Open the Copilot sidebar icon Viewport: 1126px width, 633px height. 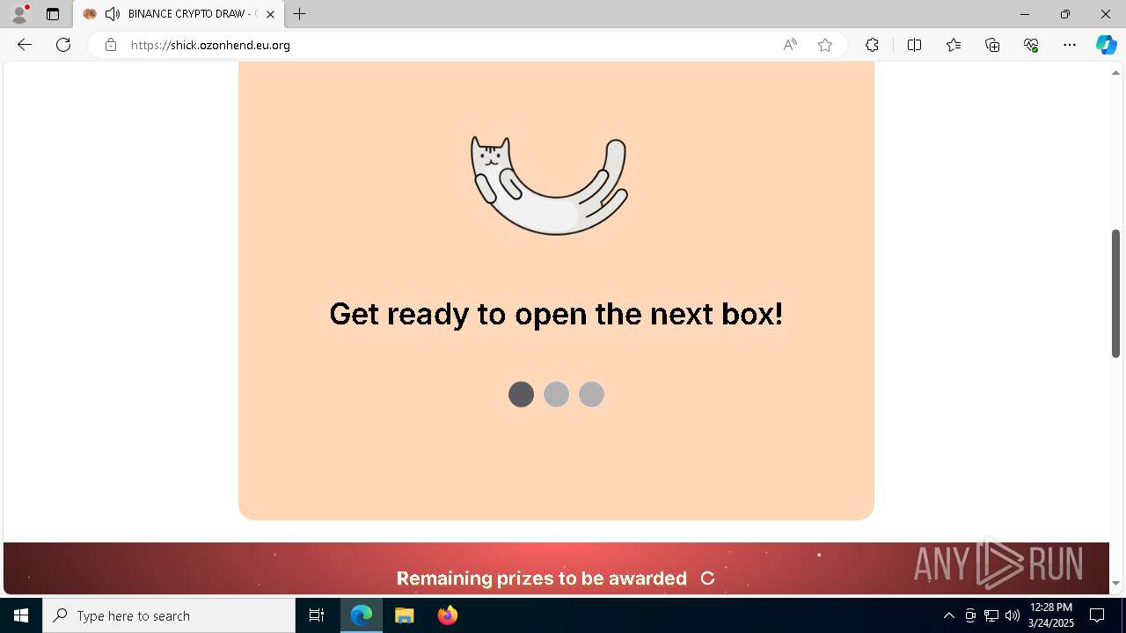[1107, 45]
